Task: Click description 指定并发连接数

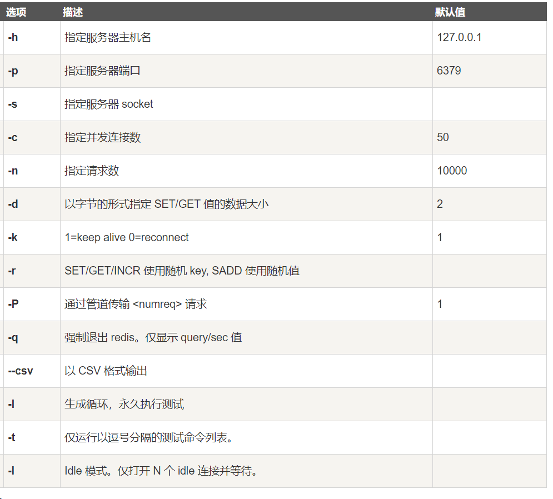Action: (102, 137)
